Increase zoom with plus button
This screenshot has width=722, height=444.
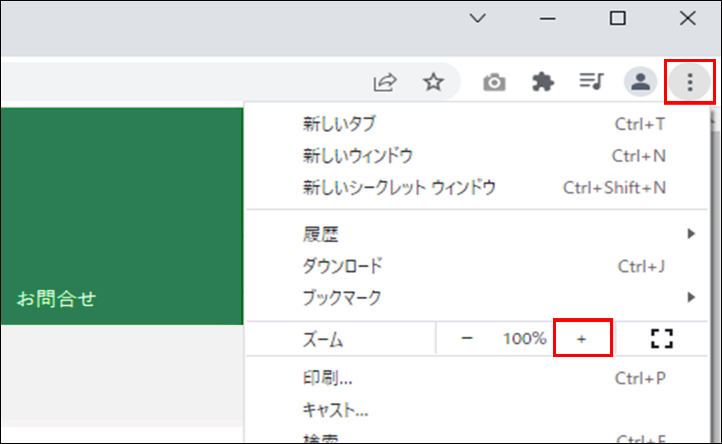tap(582, 338)
